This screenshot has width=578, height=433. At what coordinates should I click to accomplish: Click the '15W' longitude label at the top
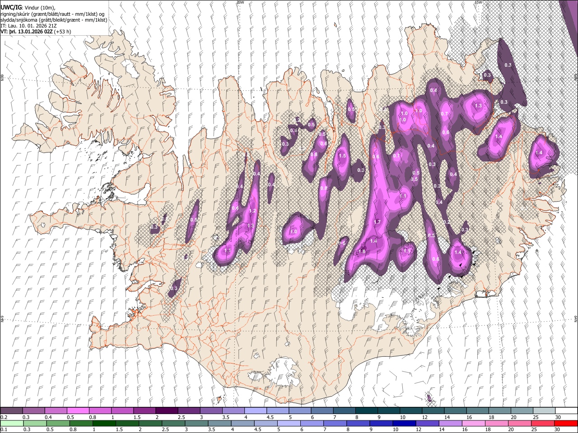(x=478, y=2)
